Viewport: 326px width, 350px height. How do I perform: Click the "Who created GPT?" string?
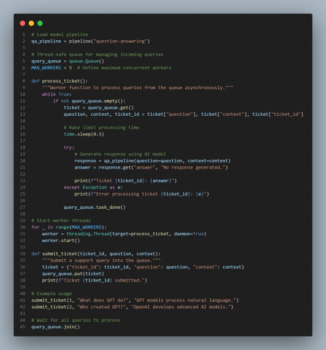tap(103, 307)
